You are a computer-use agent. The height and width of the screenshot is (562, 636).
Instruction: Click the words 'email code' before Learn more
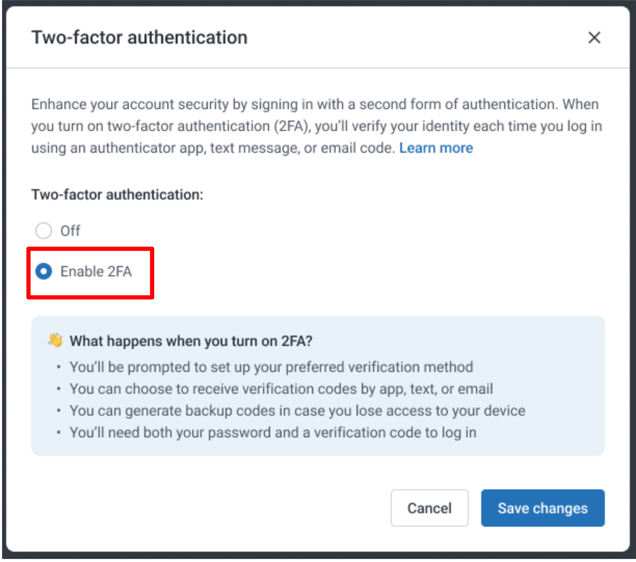click(x=357, y=148)
